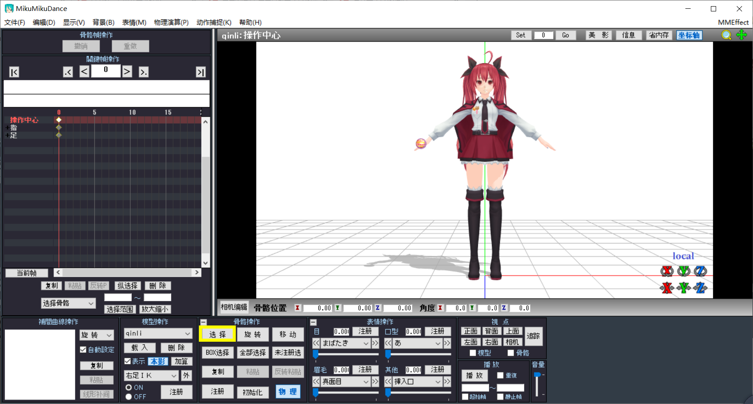Screen dimensions: 753x404
Task: Jump to the last keyframe button
Action: (201, 72)
